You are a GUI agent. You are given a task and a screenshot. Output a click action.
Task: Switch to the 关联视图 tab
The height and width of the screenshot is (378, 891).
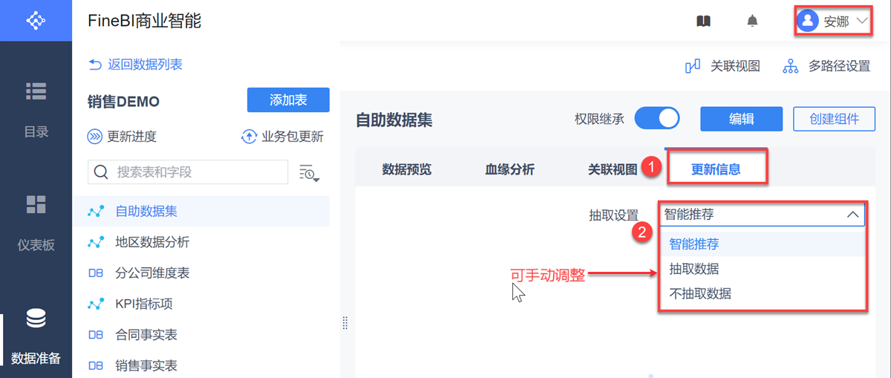tap(613, 169)
